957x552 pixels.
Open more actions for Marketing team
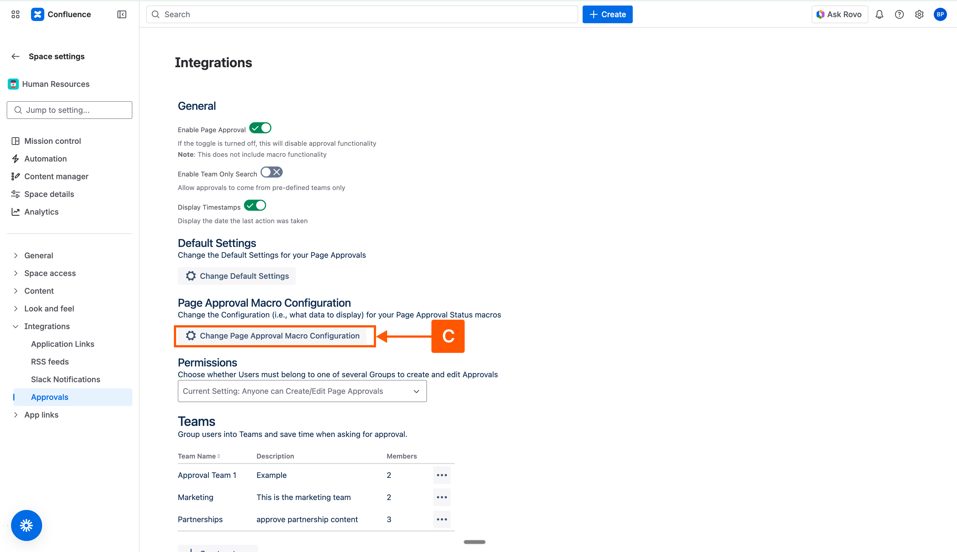441,497
